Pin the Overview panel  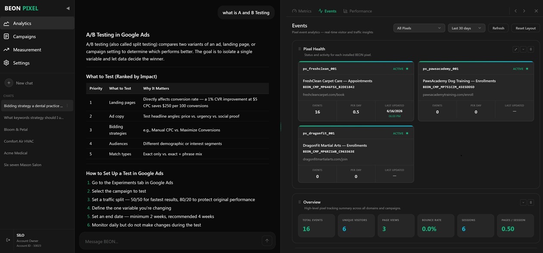coord(531,202)
